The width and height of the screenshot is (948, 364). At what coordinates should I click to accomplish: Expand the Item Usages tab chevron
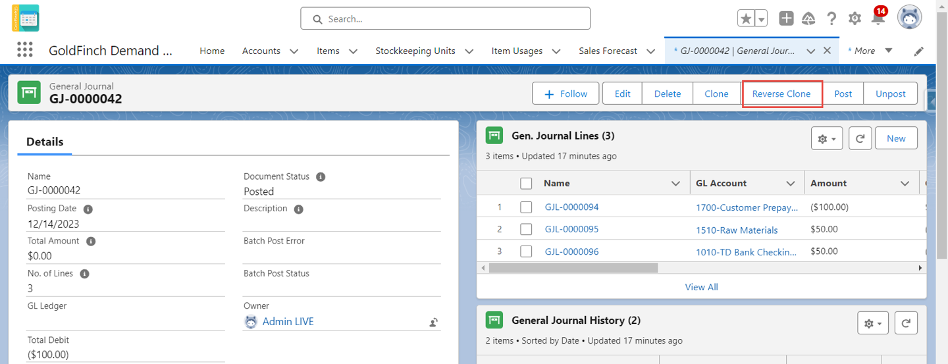tap(556, 51)
